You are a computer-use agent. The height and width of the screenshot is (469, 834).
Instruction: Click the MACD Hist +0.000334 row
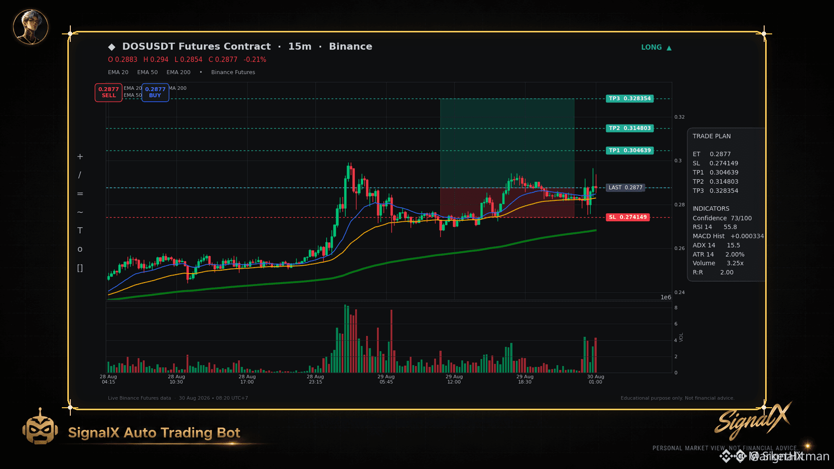click(728, 236)
